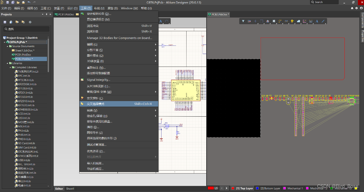This screenshot has width=364, height=192.
Task: Open the Components side panel
Action: 362,20
